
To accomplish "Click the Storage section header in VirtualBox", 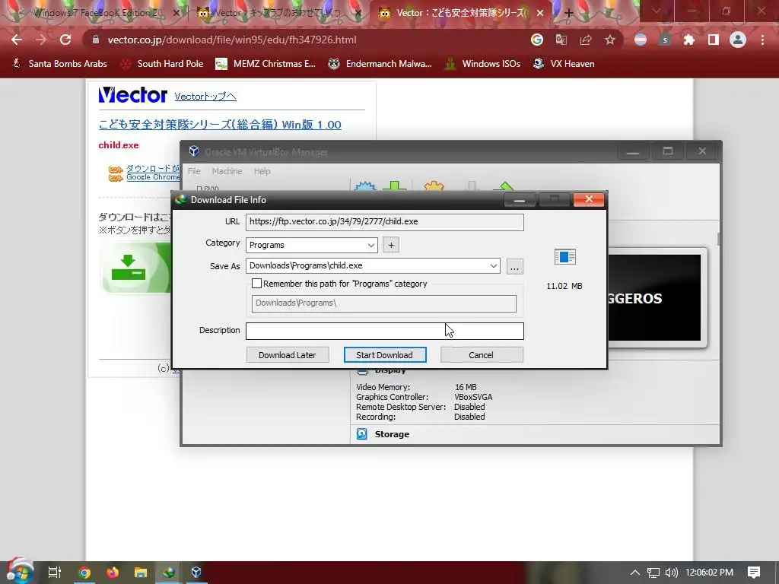I will click(x=392, y=434).
